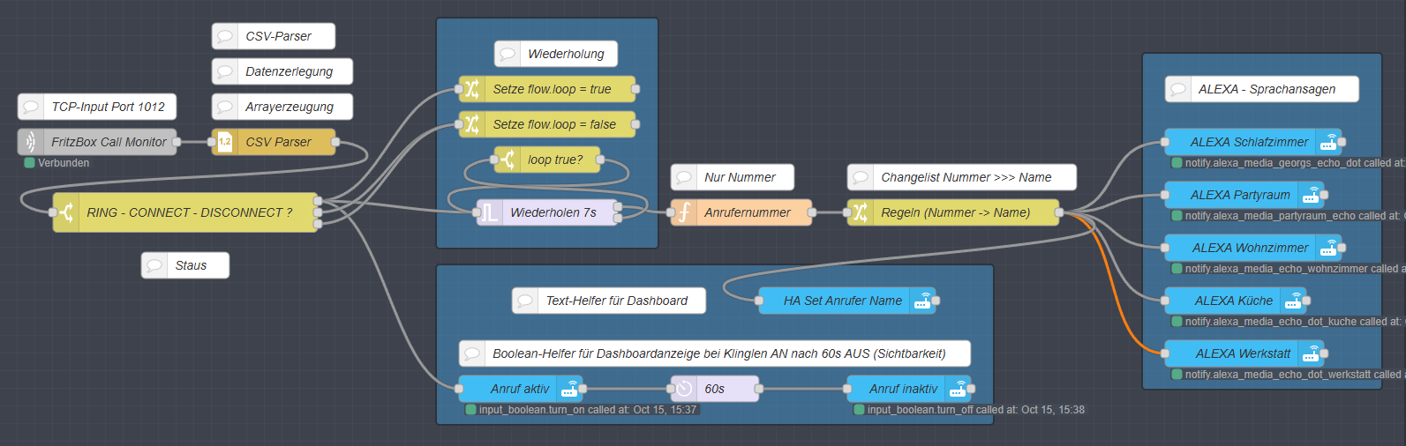Click the clock icon on 60s delay node
Screen dimensions: 1406x446
pyautogui.click(x=684, y=389)
